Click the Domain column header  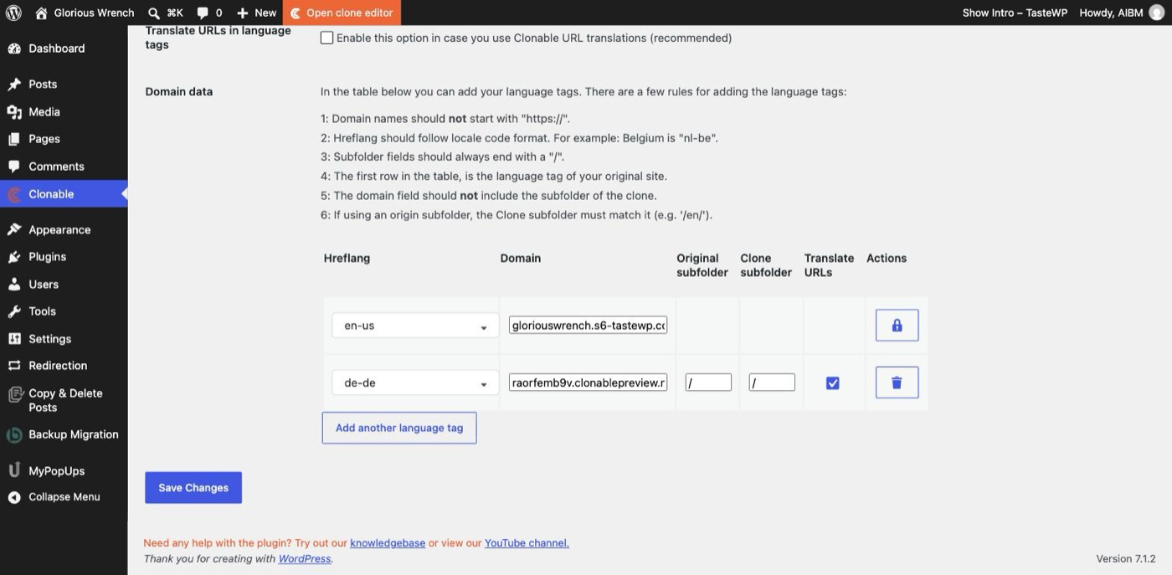coord(521,258)
